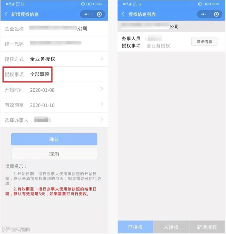Expand the 选择办事人 chevron
The width and height of the screenshot is (226, 234).
(102, 120)
